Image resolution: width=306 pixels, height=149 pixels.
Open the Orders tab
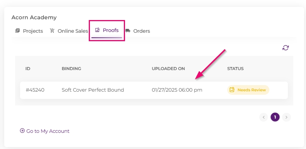[138, 31]
